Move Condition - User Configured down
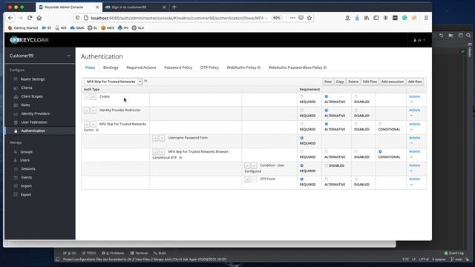Image resolution: width=475 pixels, height=267 pixels. [x=254, y=165]
